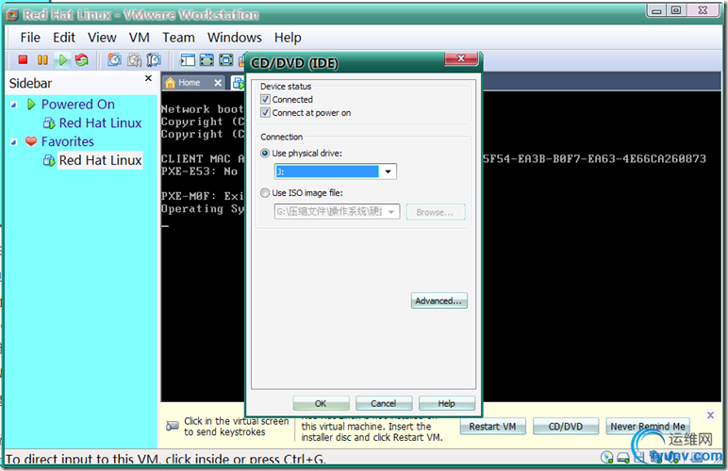Open the Edit menu

63,38
